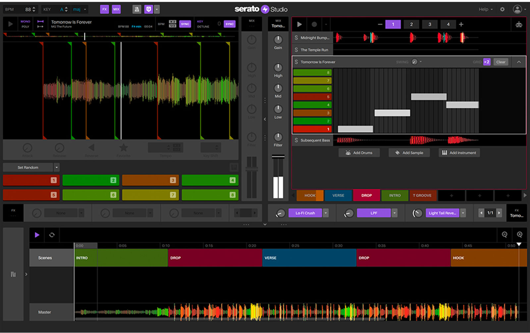This screenshot has height=333, width=530.
Task: Click Add Instrument button
Action: tap(459, 153)
